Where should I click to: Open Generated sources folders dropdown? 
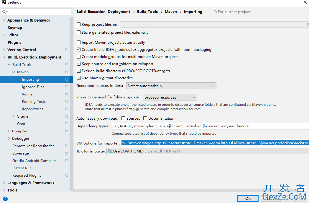pos(171,86)
